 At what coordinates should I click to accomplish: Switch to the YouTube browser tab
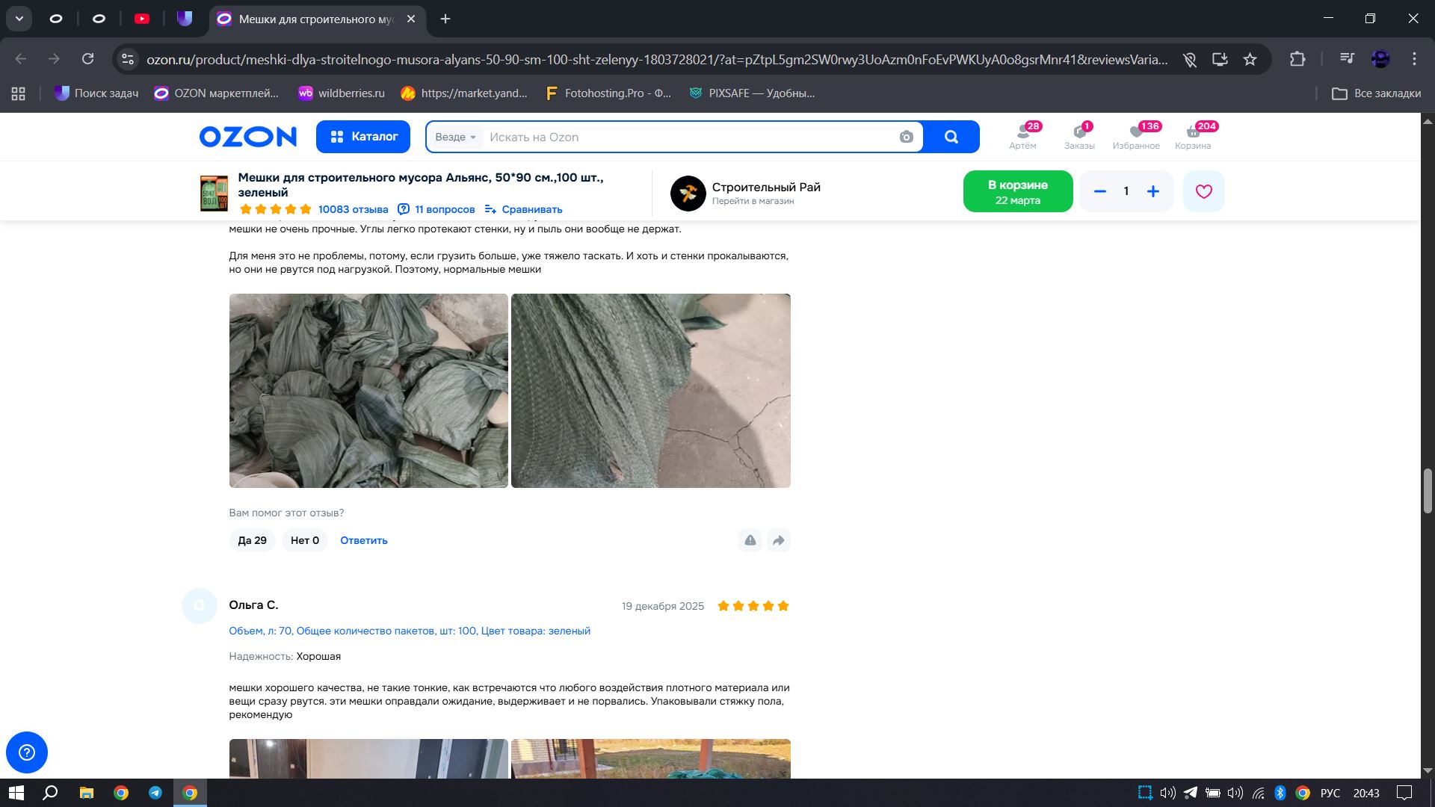click(x=142, y=19)
